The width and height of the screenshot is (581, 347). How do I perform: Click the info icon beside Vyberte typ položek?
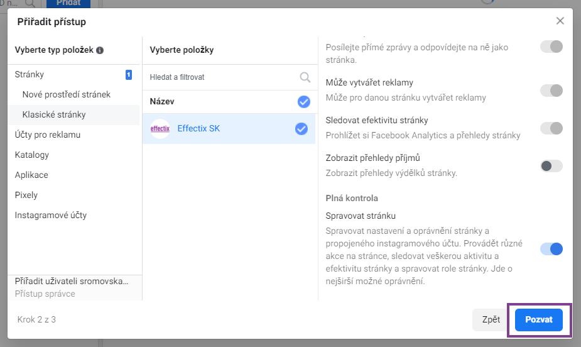100,50
